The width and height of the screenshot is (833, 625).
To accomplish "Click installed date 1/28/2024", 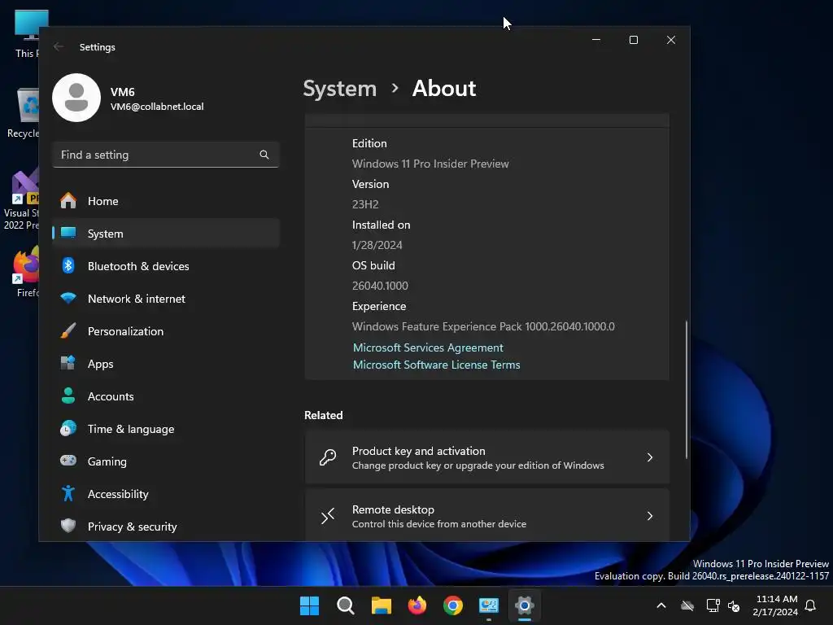I will tap(377, 245).
